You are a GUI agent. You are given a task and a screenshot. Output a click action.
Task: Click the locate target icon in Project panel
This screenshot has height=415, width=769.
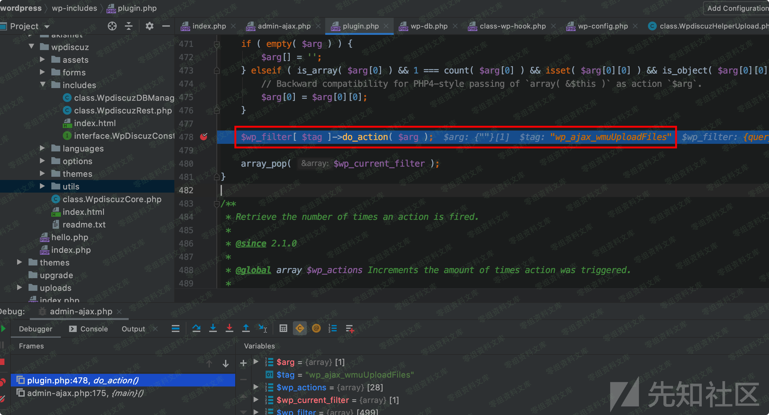click(x=112, y=26)
